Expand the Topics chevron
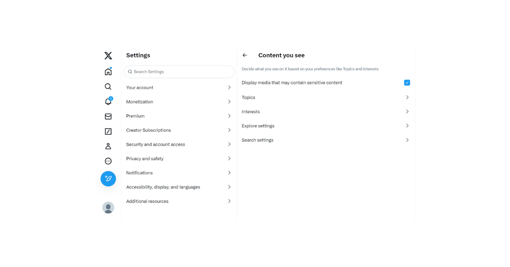 407,97
